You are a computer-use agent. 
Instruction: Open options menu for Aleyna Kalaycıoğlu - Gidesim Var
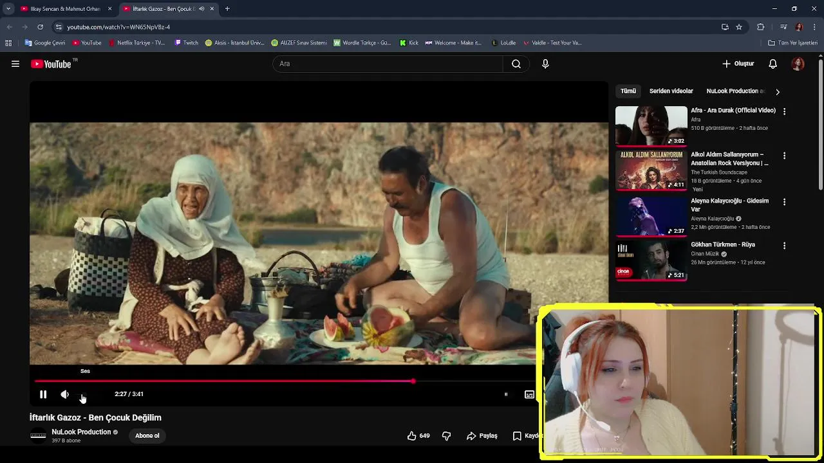coord(784,202)
